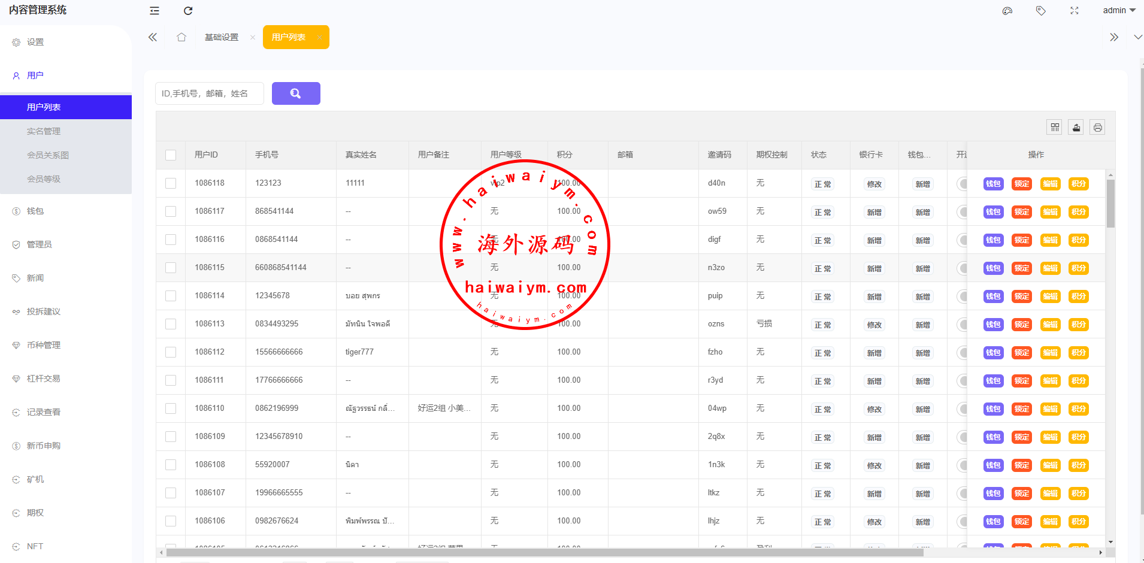Expand the 杠杆交易 sidebar section

pos(43,379)
